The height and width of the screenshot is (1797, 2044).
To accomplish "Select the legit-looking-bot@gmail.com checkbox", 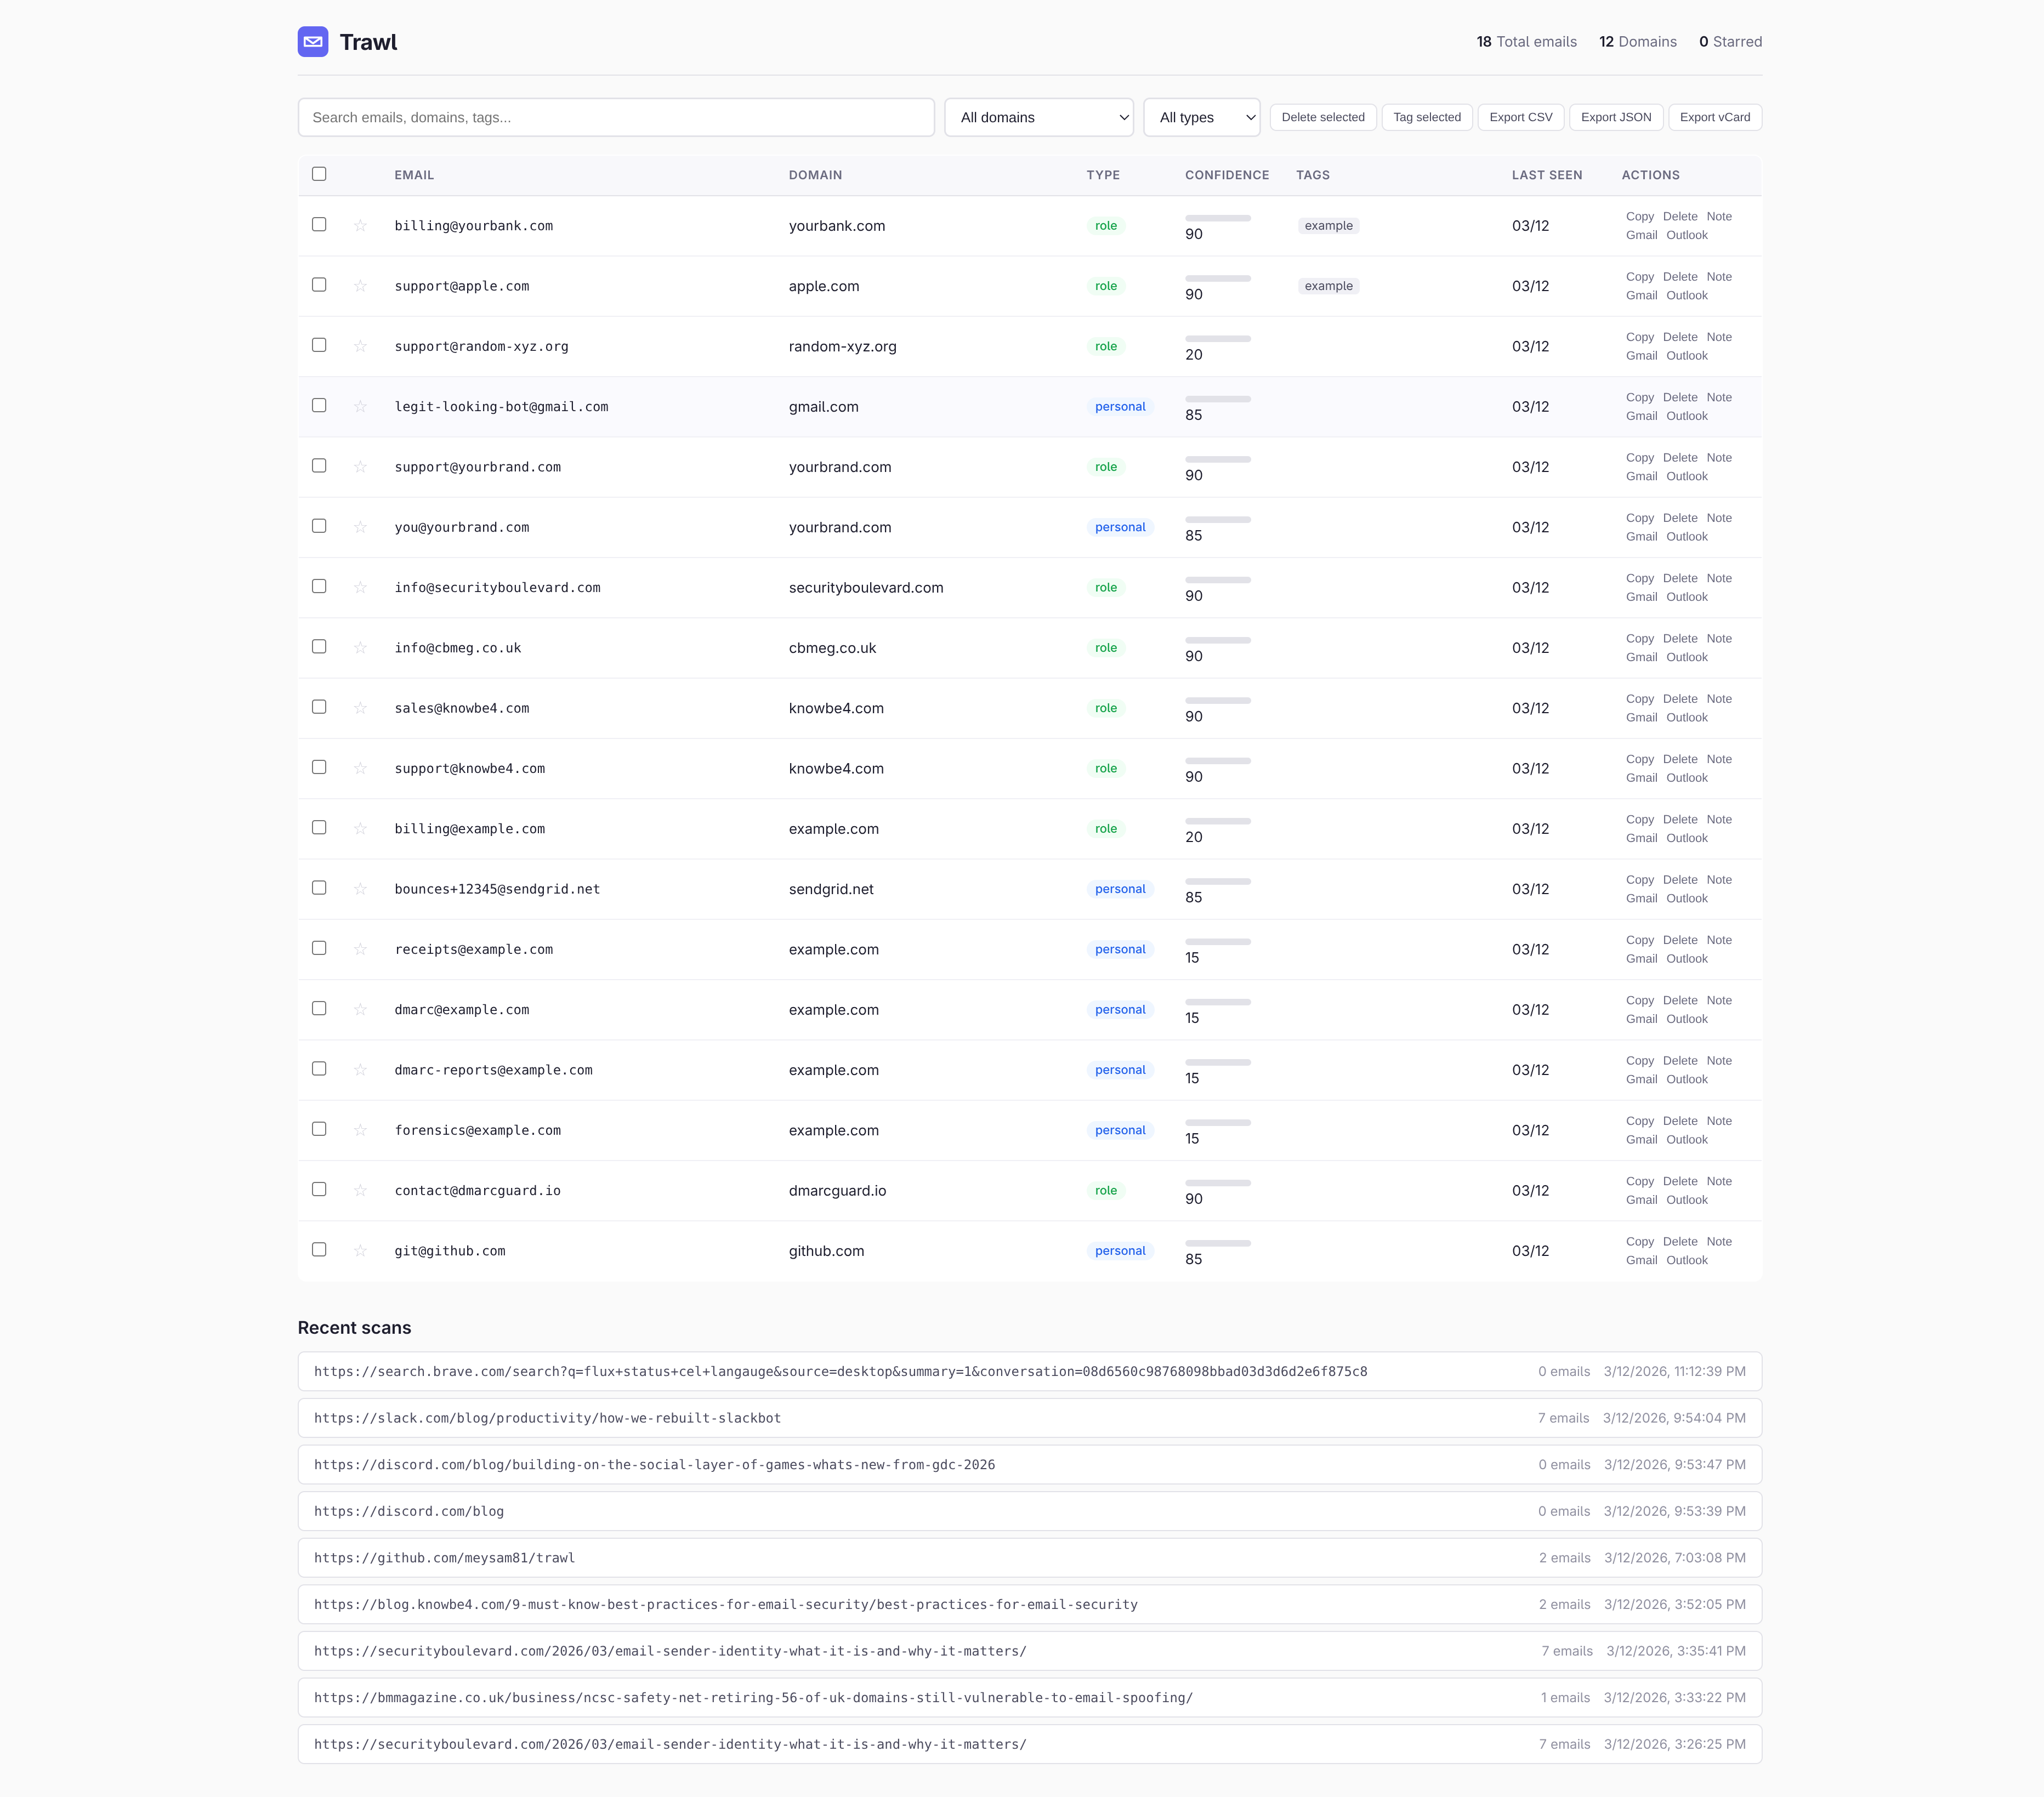I will click(x=319, y=406).
